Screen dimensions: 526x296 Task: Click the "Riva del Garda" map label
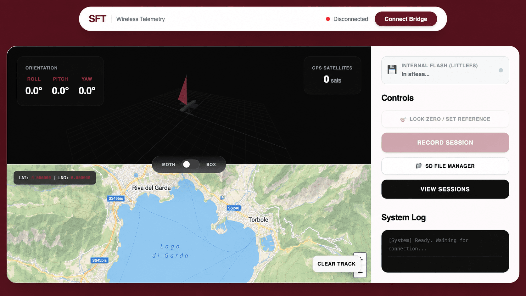[x=151, y=188]
